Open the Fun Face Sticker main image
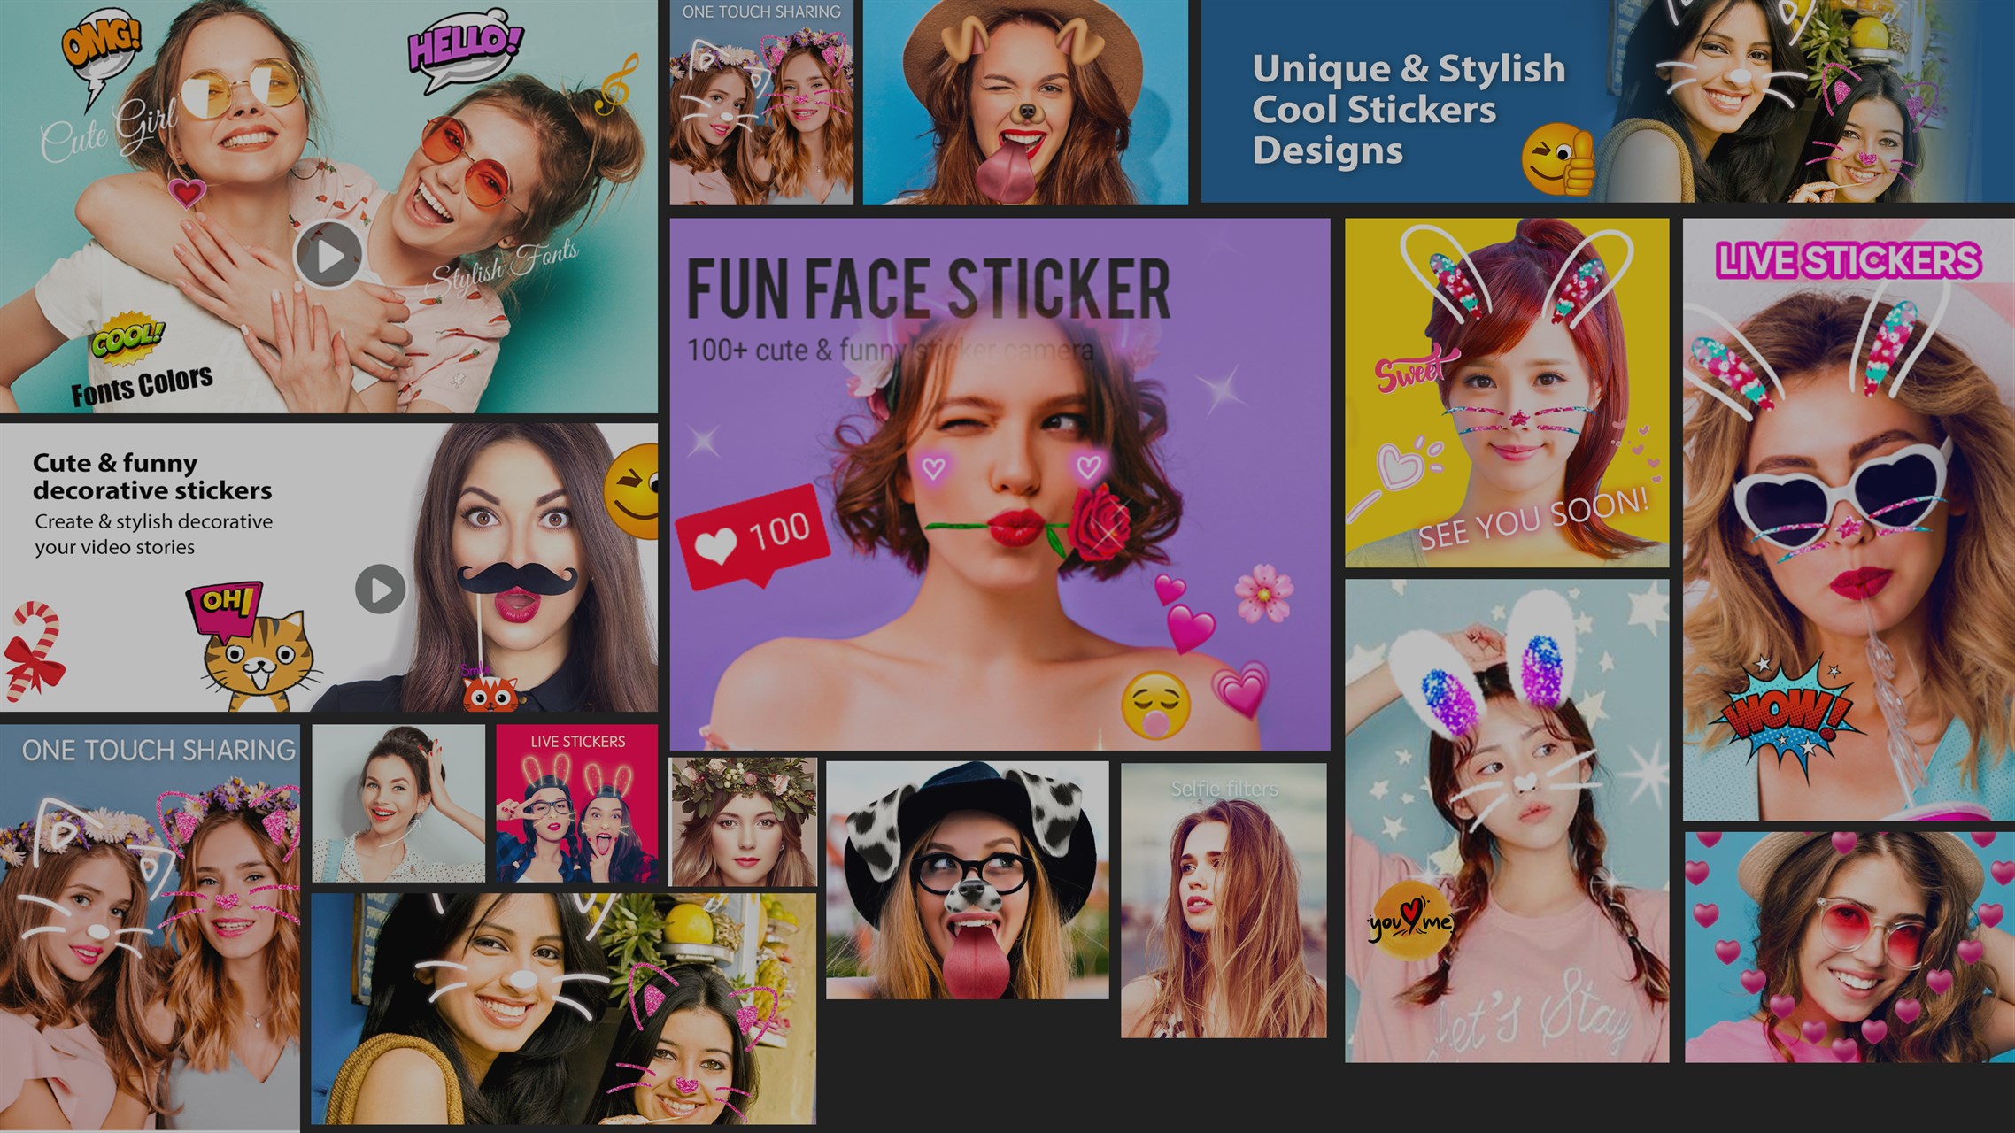 (999, 483)
